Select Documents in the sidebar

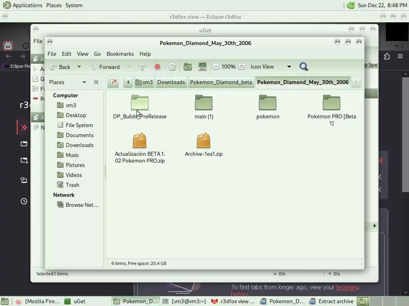coord(79,135)
